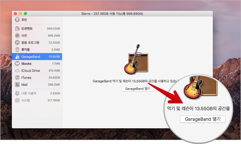The height and width of the screenshot is (144, 241).
Task: Click the 996.2MB size value
Action: [x=54, y=36]
